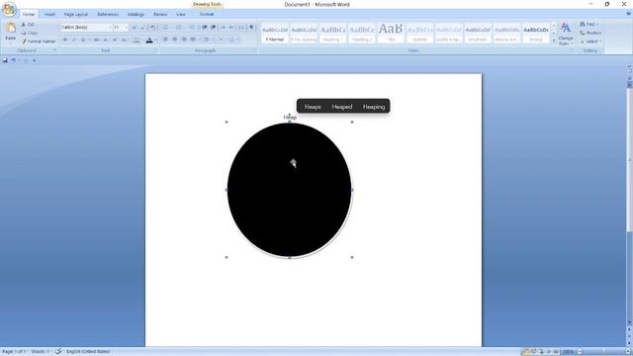Click Undo in Quick Access toolbar
Image resolution: width=633 pixels, height=356 pixels.
[13, 60]
